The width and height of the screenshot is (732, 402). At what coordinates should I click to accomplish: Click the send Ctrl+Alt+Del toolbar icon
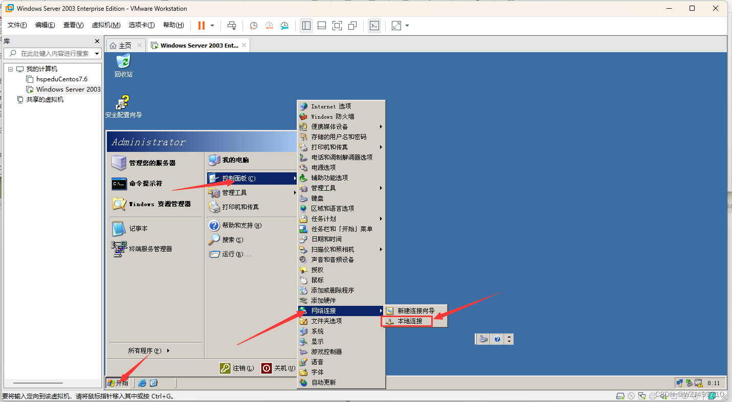(232, 25)
